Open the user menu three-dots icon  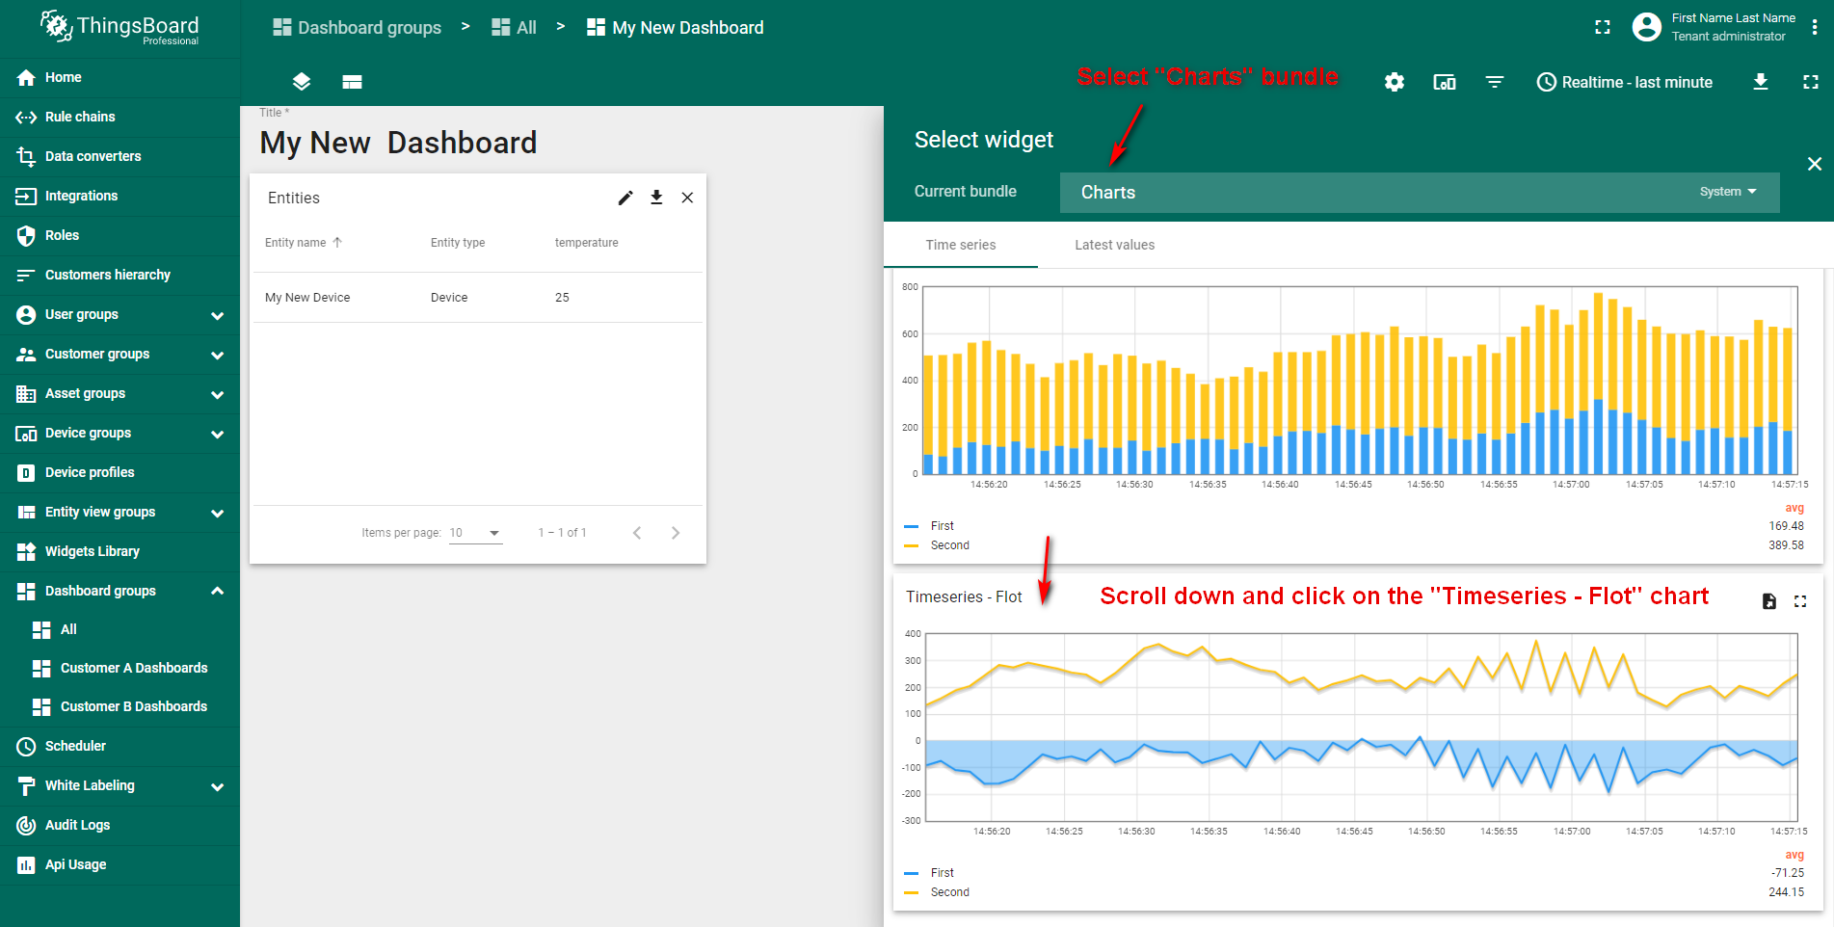click(x=1815, y=27)
